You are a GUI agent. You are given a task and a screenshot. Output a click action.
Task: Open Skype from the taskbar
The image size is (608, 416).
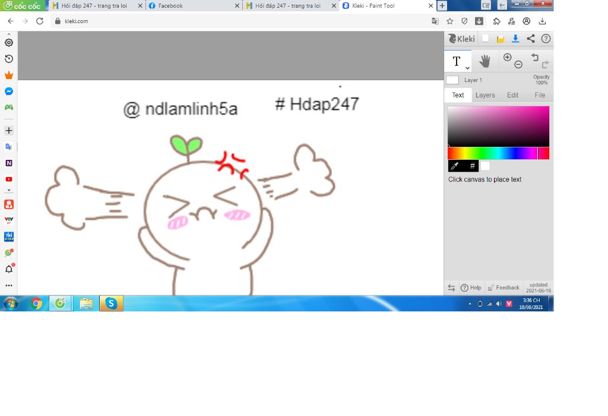coord(111,304)
